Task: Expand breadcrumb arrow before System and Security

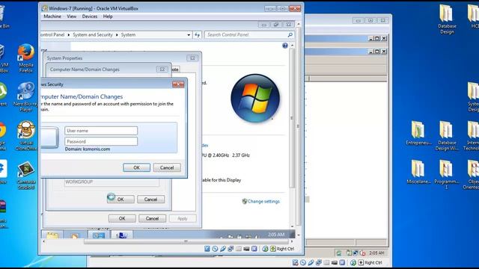Action: [68, 35]
